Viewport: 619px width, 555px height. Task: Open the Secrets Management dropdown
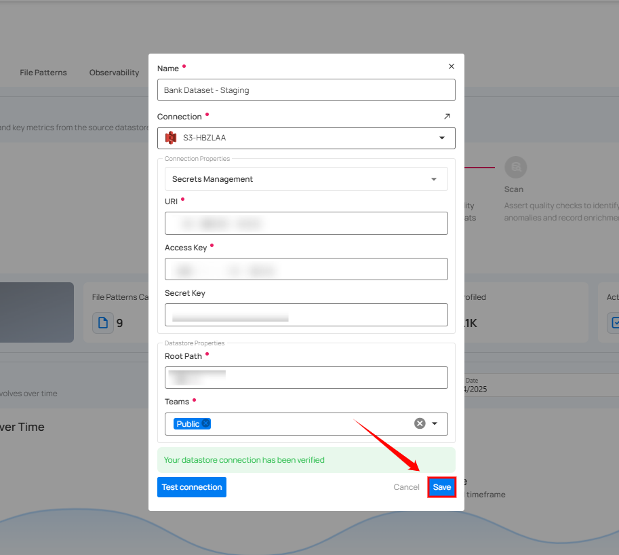pyautogui.click(x=434, y=179)
